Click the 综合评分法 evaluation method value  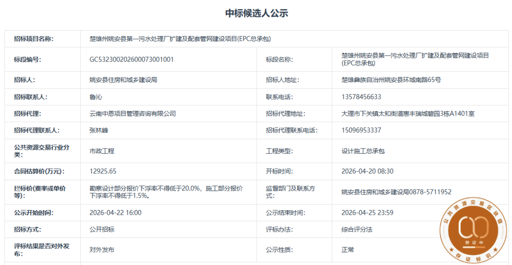coord(357,229)
